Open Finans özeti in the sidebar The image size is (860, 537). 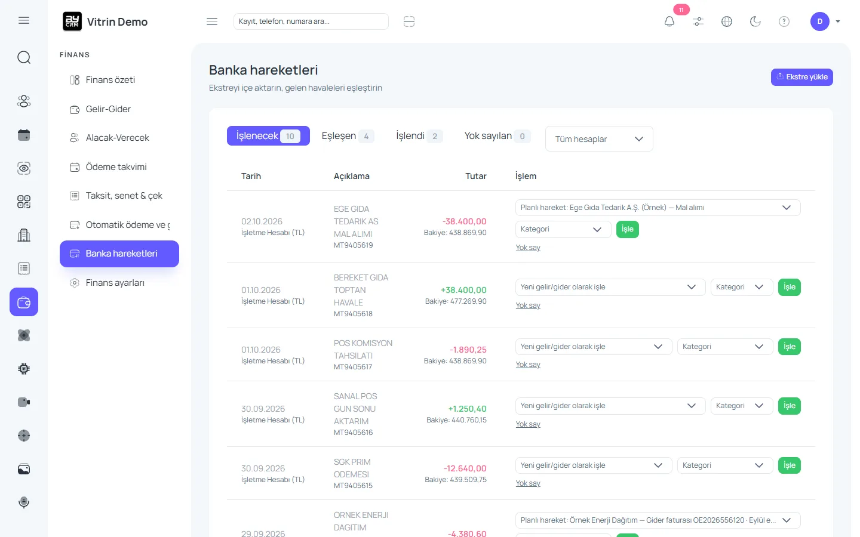pyautogui.click(x=119, y=80)
